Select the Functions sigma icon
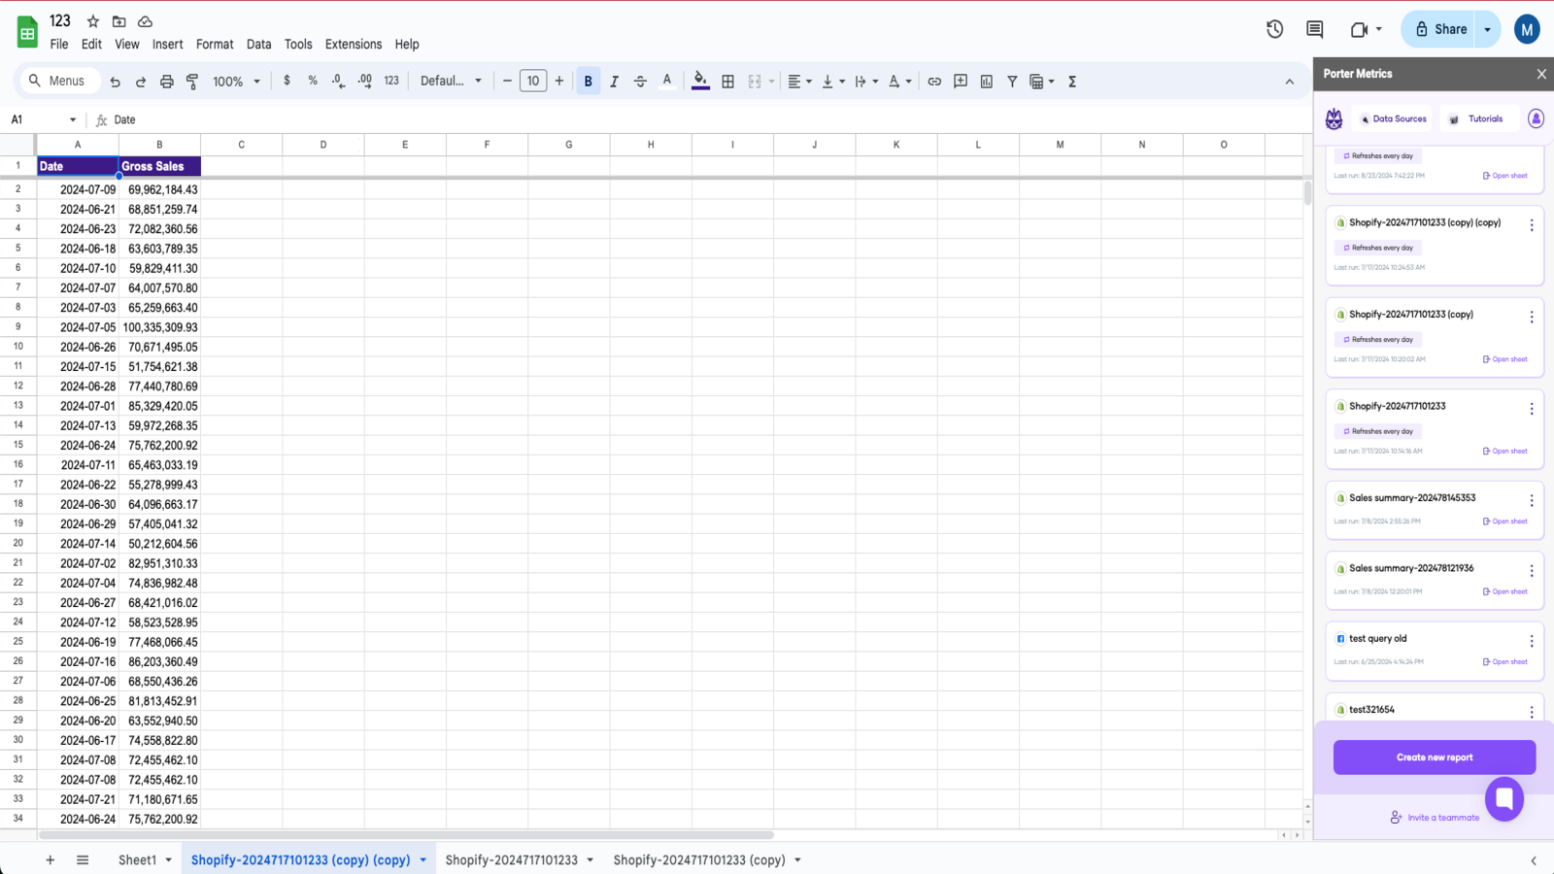This screenshot has width=1554, height=874. 1071,82
